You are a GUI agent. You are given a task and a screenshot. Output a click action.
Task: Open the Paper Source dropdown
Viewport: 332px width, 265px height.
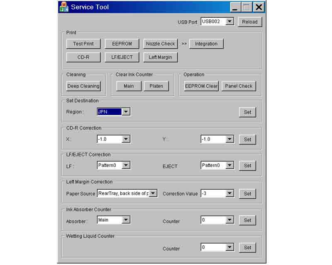click(127, 193)
